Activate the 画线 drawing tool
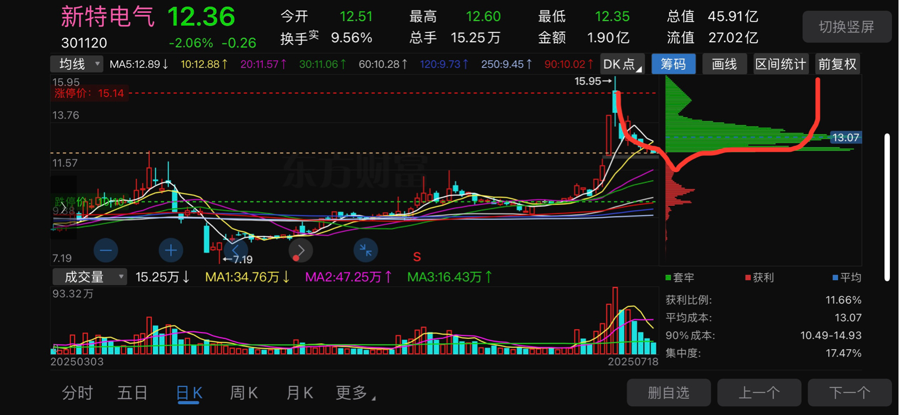899x415 pixels. pos(724,64)
